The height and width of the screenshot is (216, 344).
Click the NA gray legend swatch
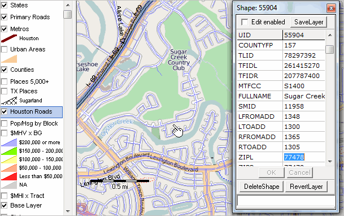9,185
